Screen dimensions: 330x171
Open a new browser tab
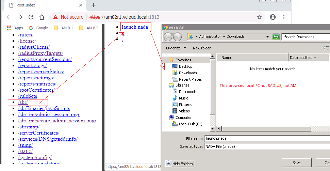tap(94, 5)
